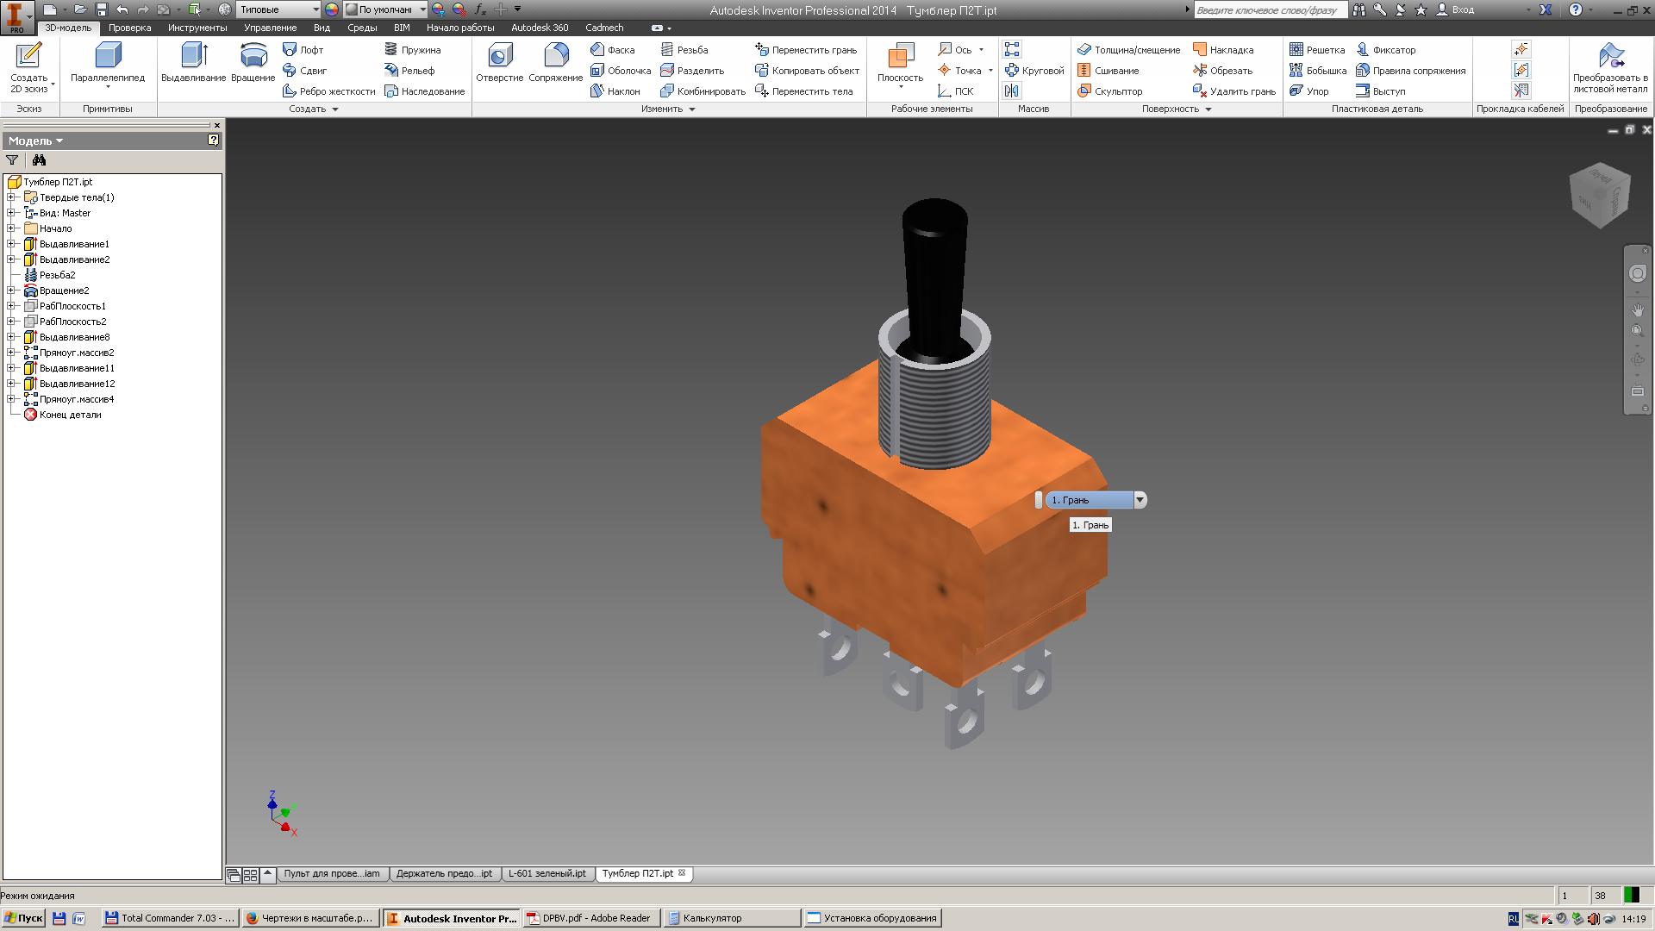Open the Модель browser dropdown
The height and width of the screenshot is (931, 1655).
35,141
